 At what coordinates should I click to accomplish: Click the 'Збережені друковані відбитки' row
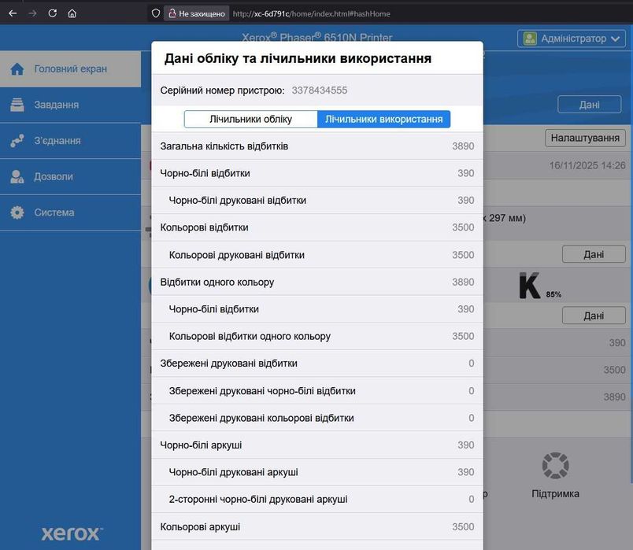[x=317, y=364]
